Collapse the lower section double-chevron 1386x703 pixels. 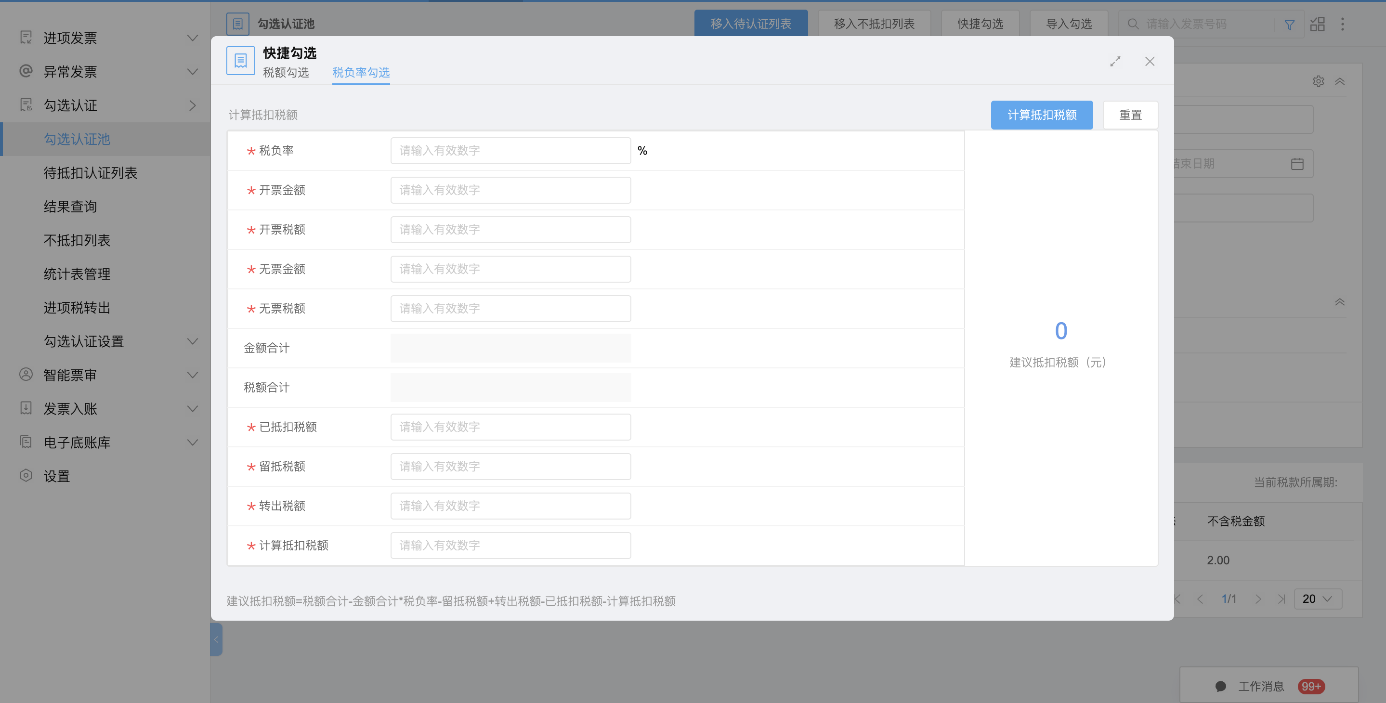pyautogui.click(x=1340, y=302)
